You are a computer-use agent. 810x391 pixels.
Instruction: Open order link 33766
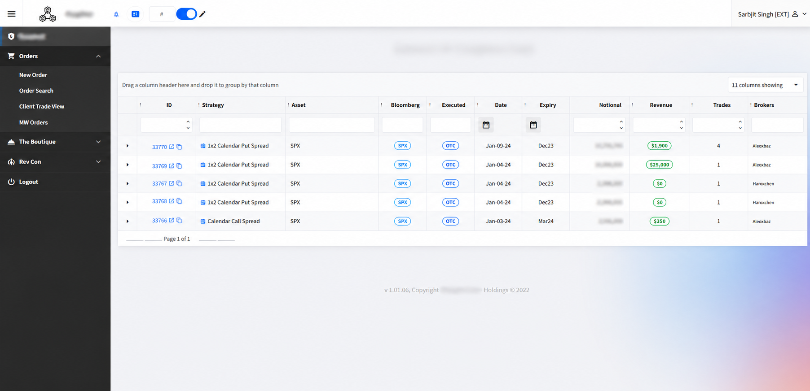[x=159, y=221]
